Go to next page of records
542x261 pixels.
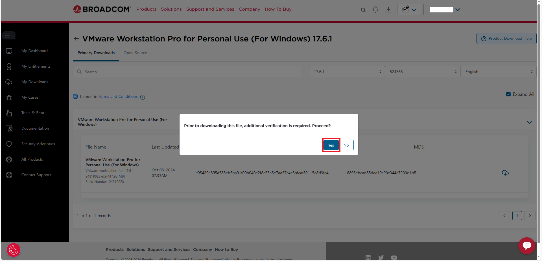pyautogui.click(x=530, y=216)
